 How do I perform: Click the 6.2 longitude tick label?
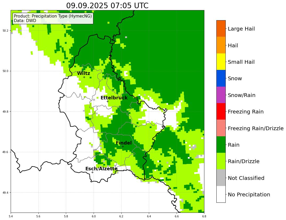point(121,216)
